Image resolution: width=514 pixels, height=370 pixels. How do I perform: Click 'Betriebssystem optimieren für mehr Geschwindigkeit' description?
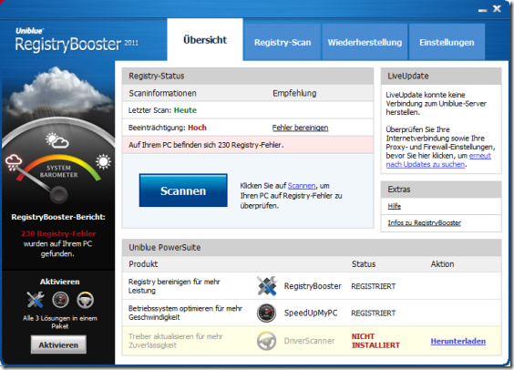185,313
